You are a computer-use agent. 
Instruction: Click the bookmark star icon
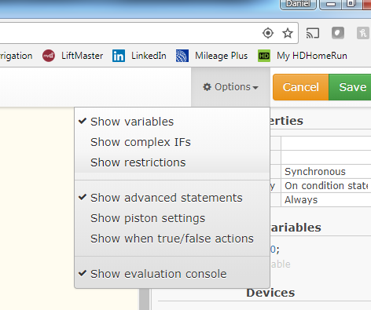[288, 33]
